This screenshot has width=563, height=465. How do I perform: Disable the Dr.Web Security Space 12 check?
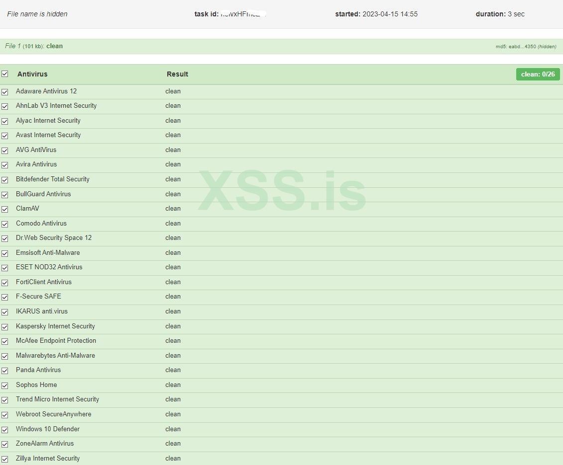click(x=5, y=238)
